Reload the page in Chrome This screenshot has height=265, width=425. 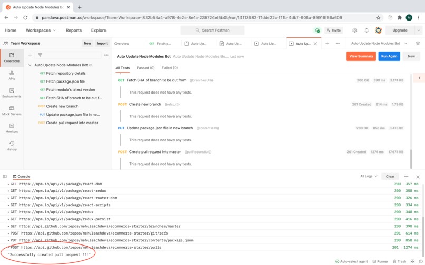(x=25, y=17)
